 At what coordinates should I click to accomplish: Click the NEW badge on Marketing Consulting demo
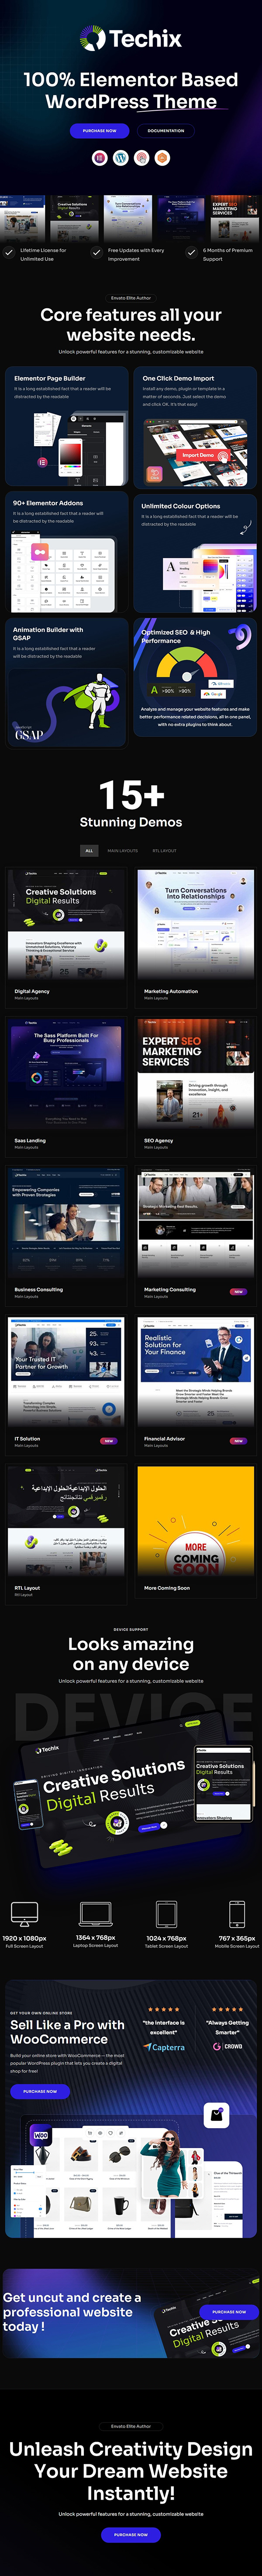(238, 1292)
